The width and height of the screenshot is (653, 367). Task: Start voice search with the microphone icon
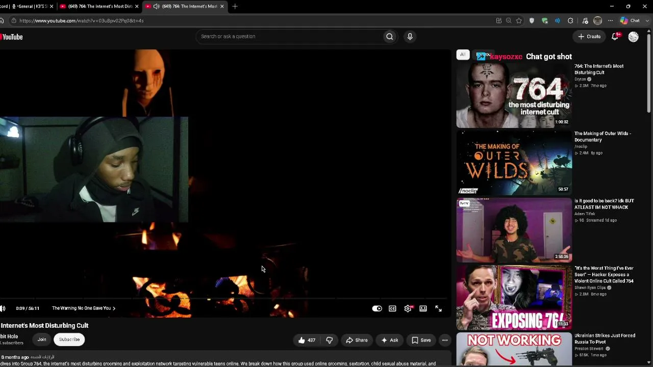pos(410,37)
